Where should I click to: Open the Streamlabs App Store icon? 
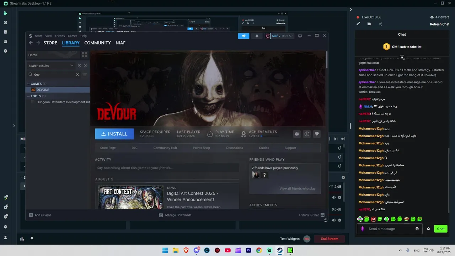(x=5, y=32)
